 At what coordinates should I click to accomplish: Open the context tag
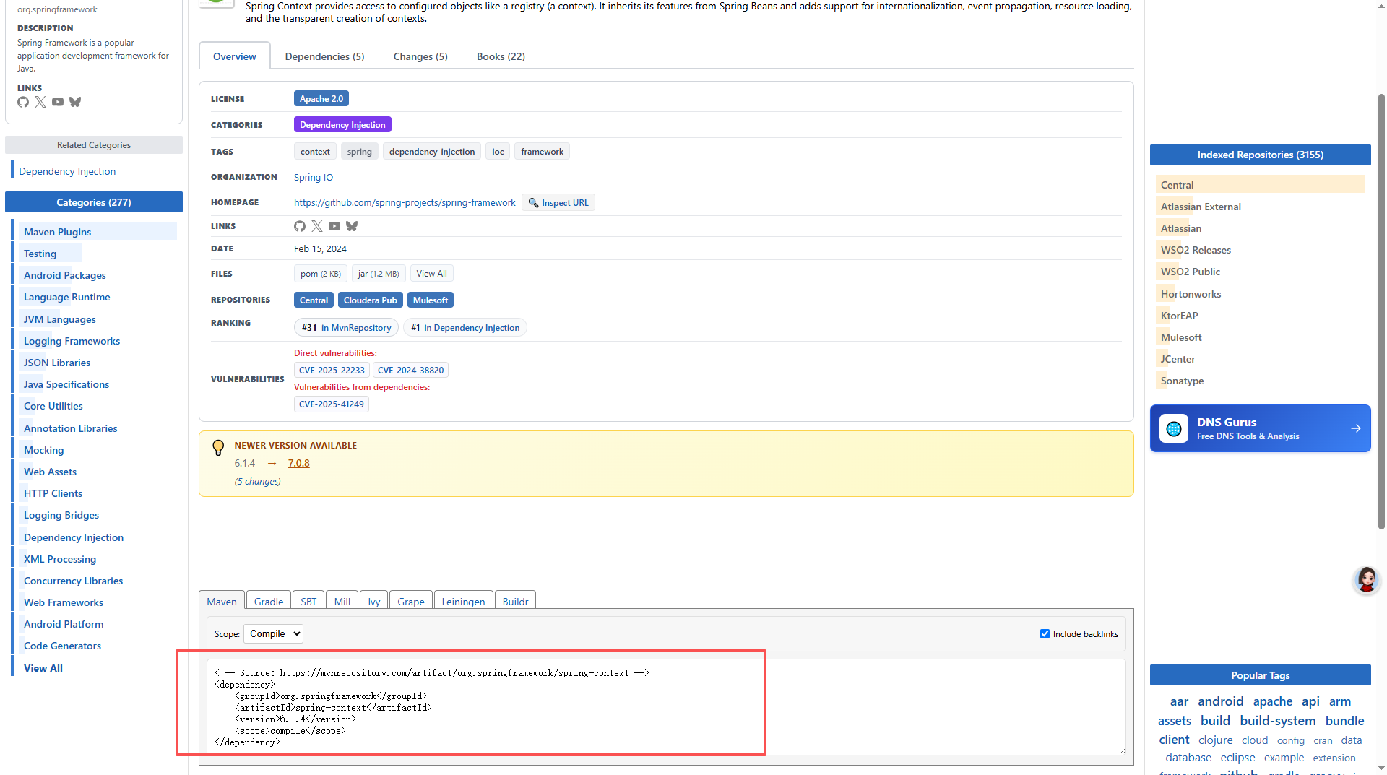pos(315,151)
